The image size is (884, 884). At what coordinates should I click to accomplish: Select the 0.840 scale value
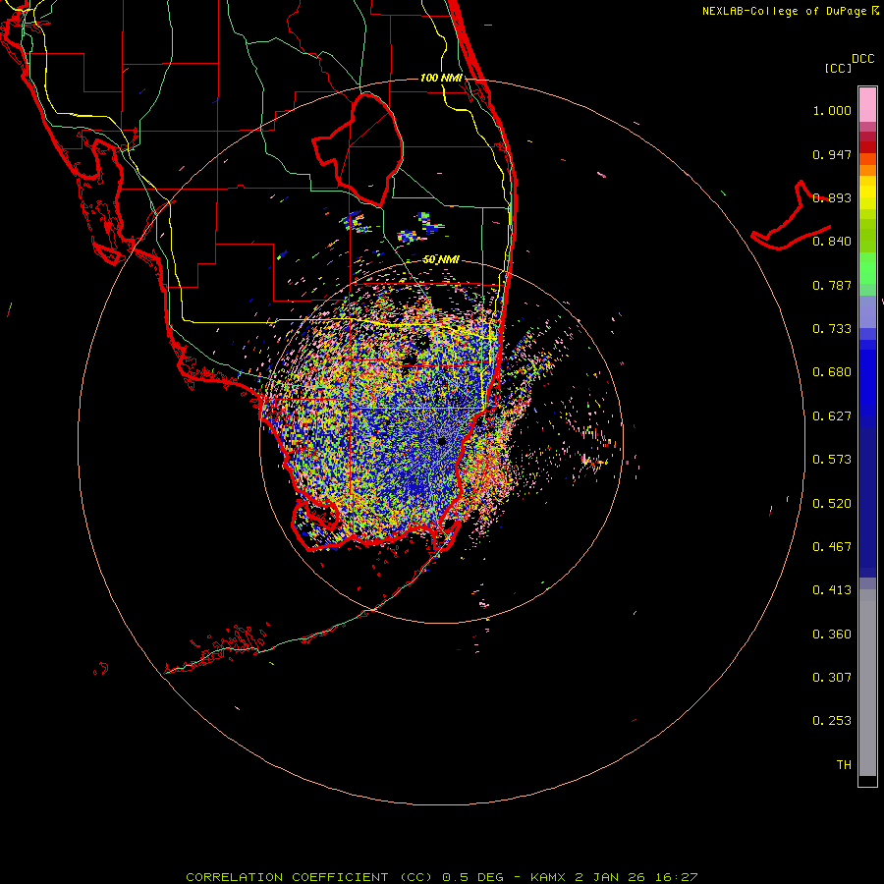[832, 242]
